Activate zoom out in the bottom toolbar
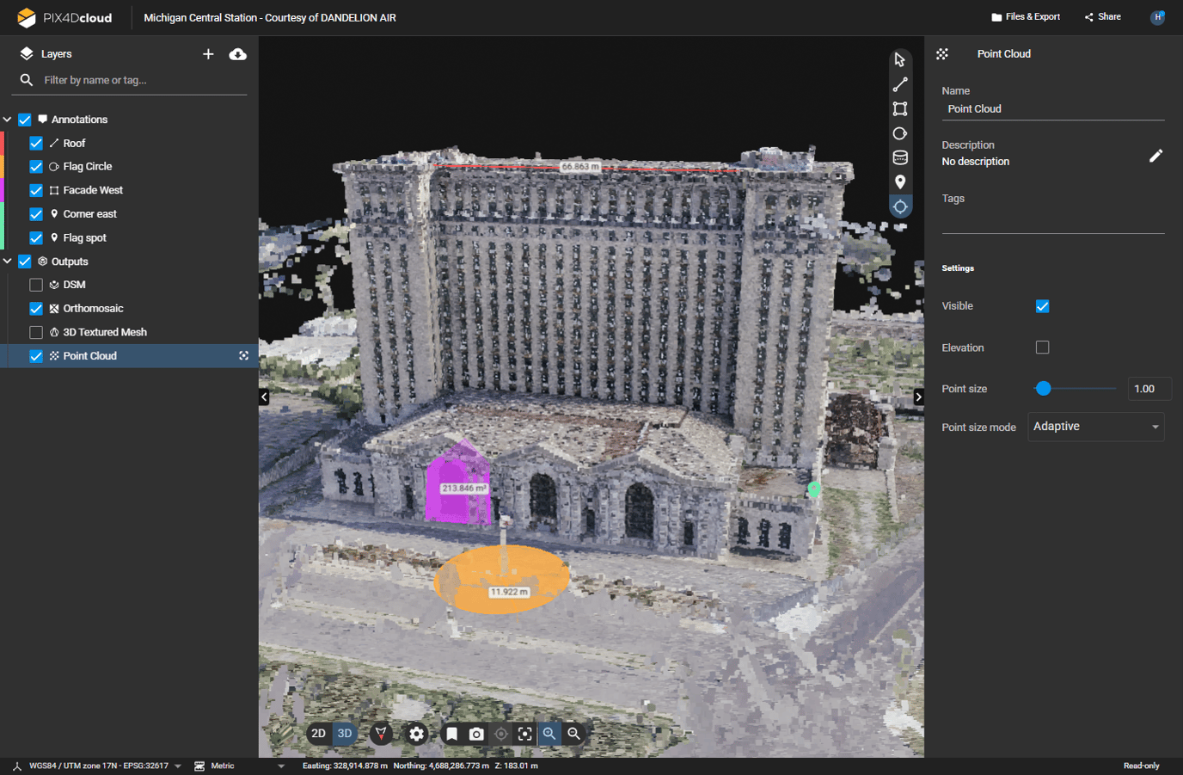The width and height of the screenshot is (1183, 775). (x=573, y=734)
